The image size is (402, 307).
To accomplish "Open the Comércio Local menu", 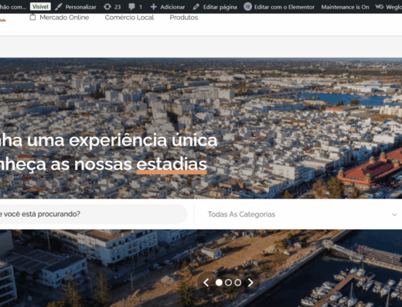I will click(129, 18).
